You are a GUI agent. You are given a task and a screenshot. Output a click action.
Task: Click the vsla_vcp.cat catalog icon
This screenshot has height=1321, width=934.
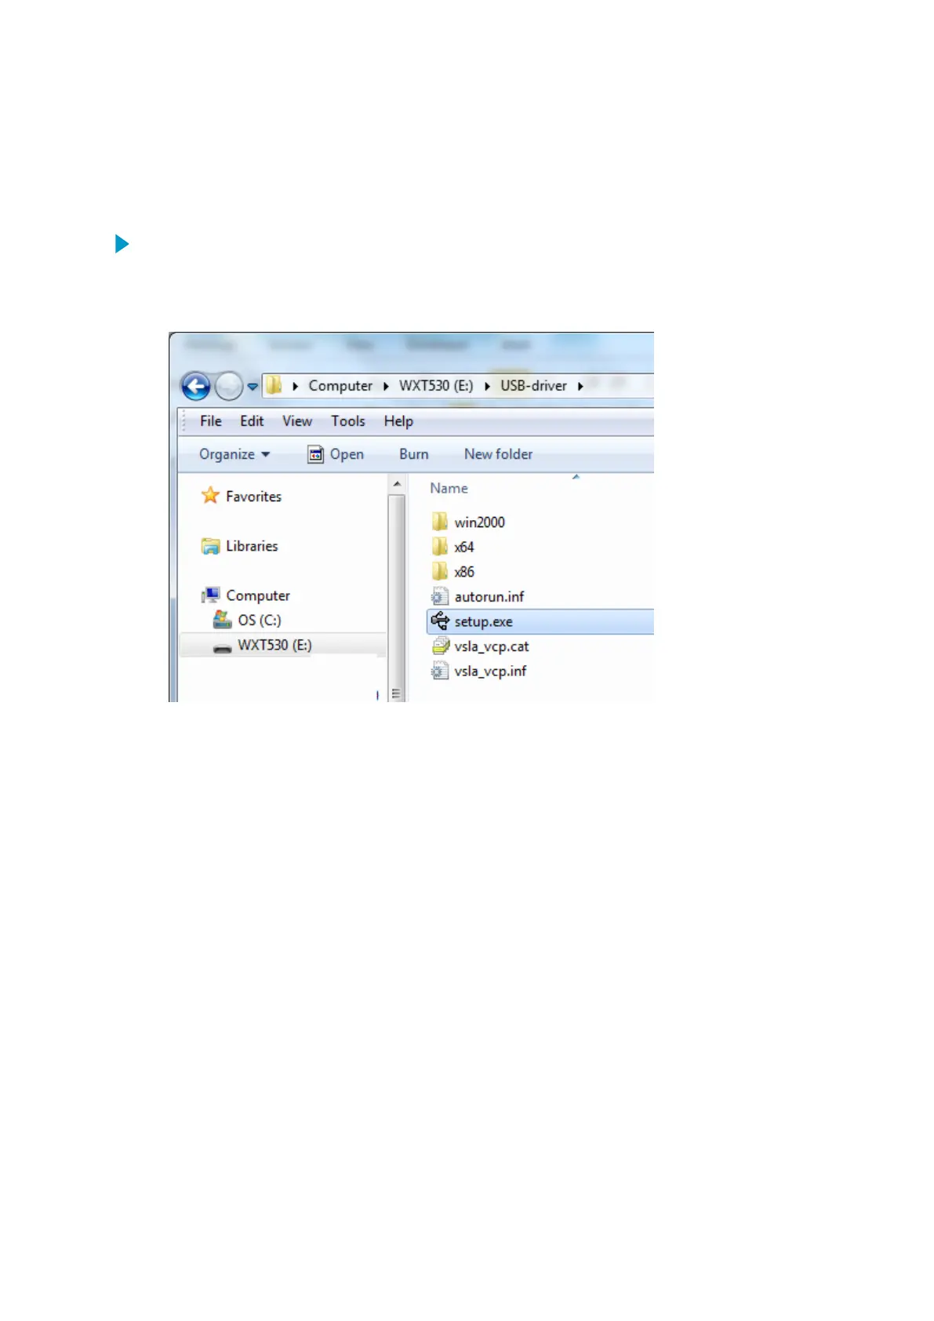pyautogui.click(x=440, y=646)
